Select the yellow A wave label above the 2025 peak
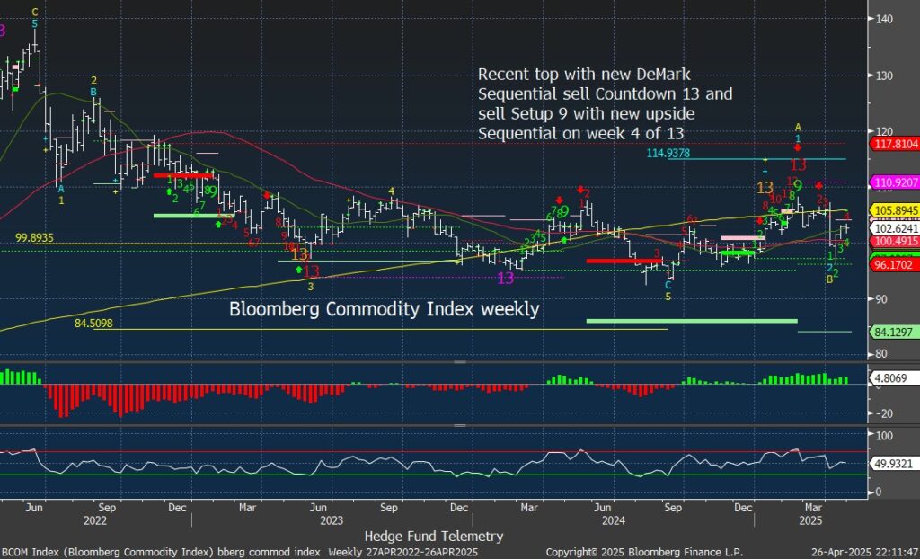 click(798, 126)
